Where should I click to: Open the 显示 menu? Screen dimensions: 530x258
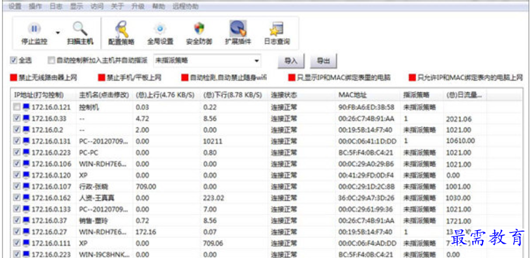76,6
